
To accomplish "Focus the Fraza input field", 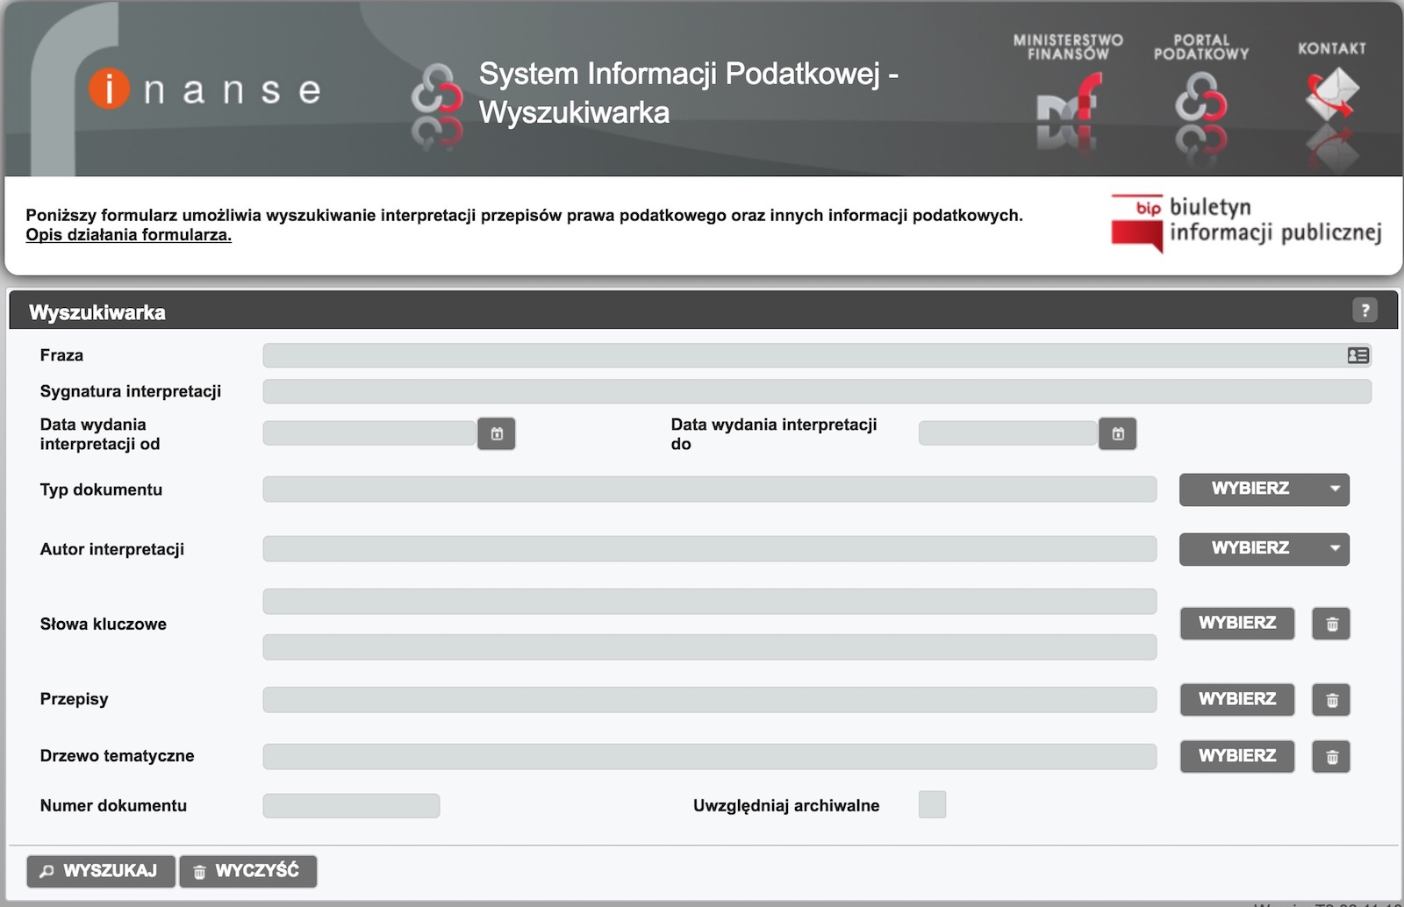I will click(x=817, y=355).
